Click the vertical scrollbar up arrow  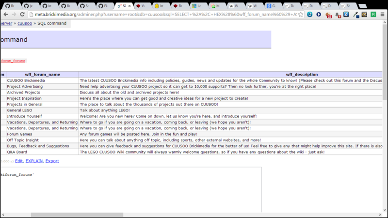pyautogui.click(x=385, y=22)
